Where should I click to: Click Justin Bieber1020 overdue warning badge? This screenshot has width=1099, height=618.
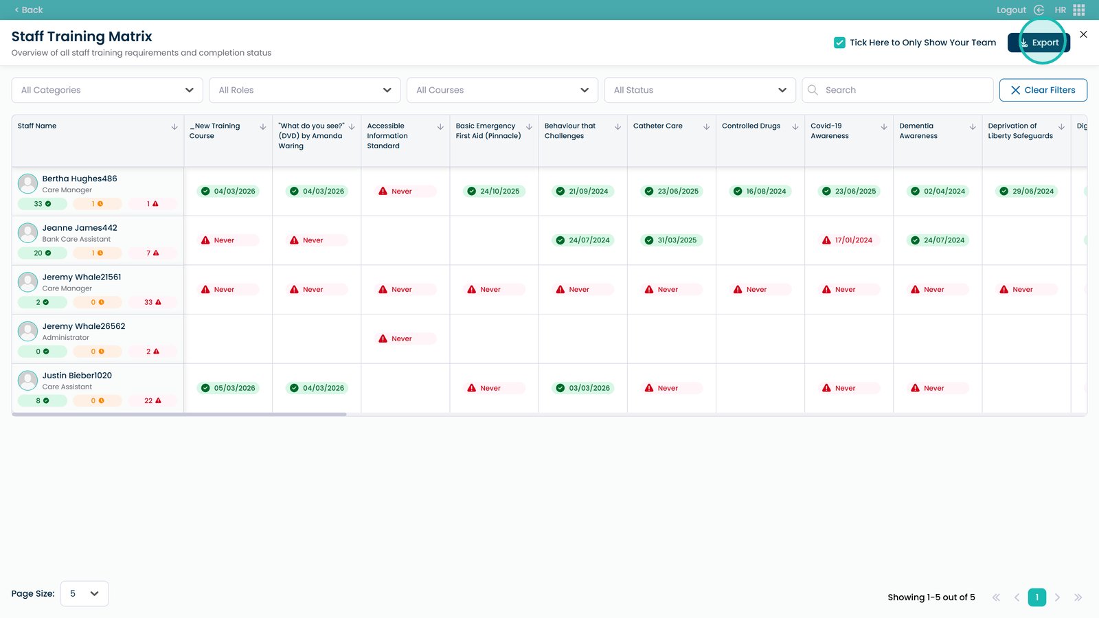click(x=152, y=401)
